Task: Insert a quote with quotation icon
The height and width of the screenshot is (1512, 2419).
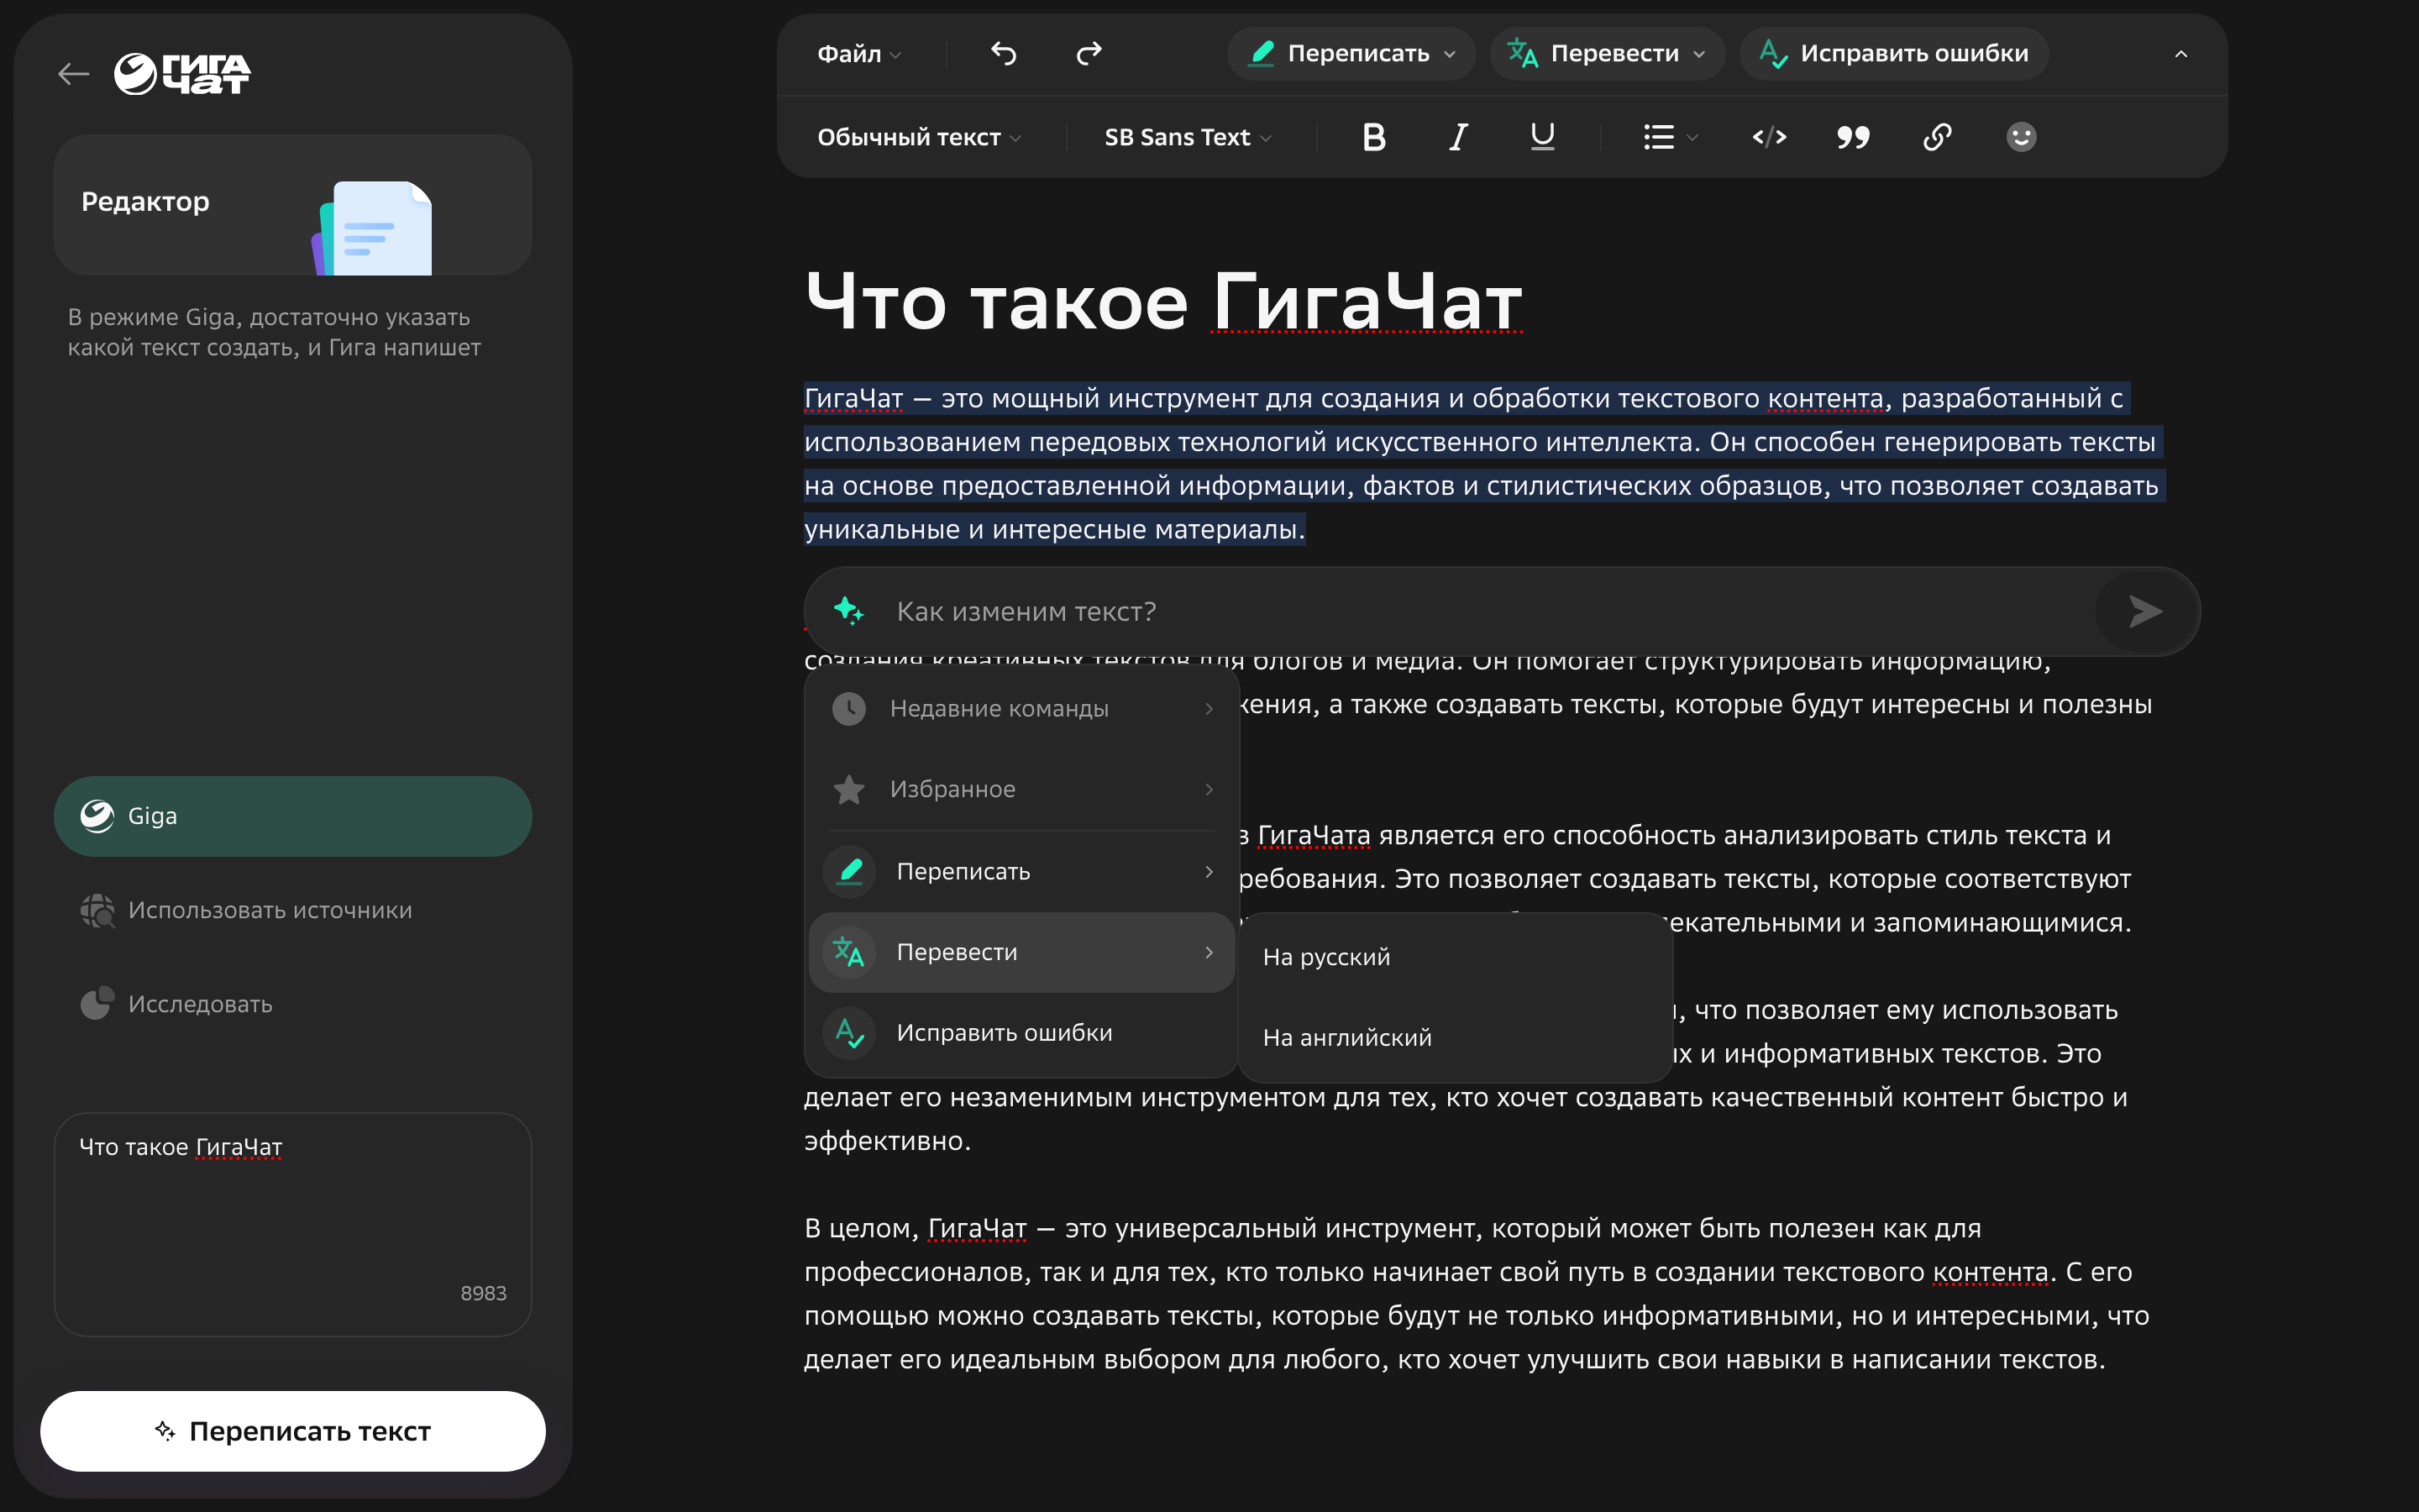Action: pyautogui.click(x=1853, y=137)
